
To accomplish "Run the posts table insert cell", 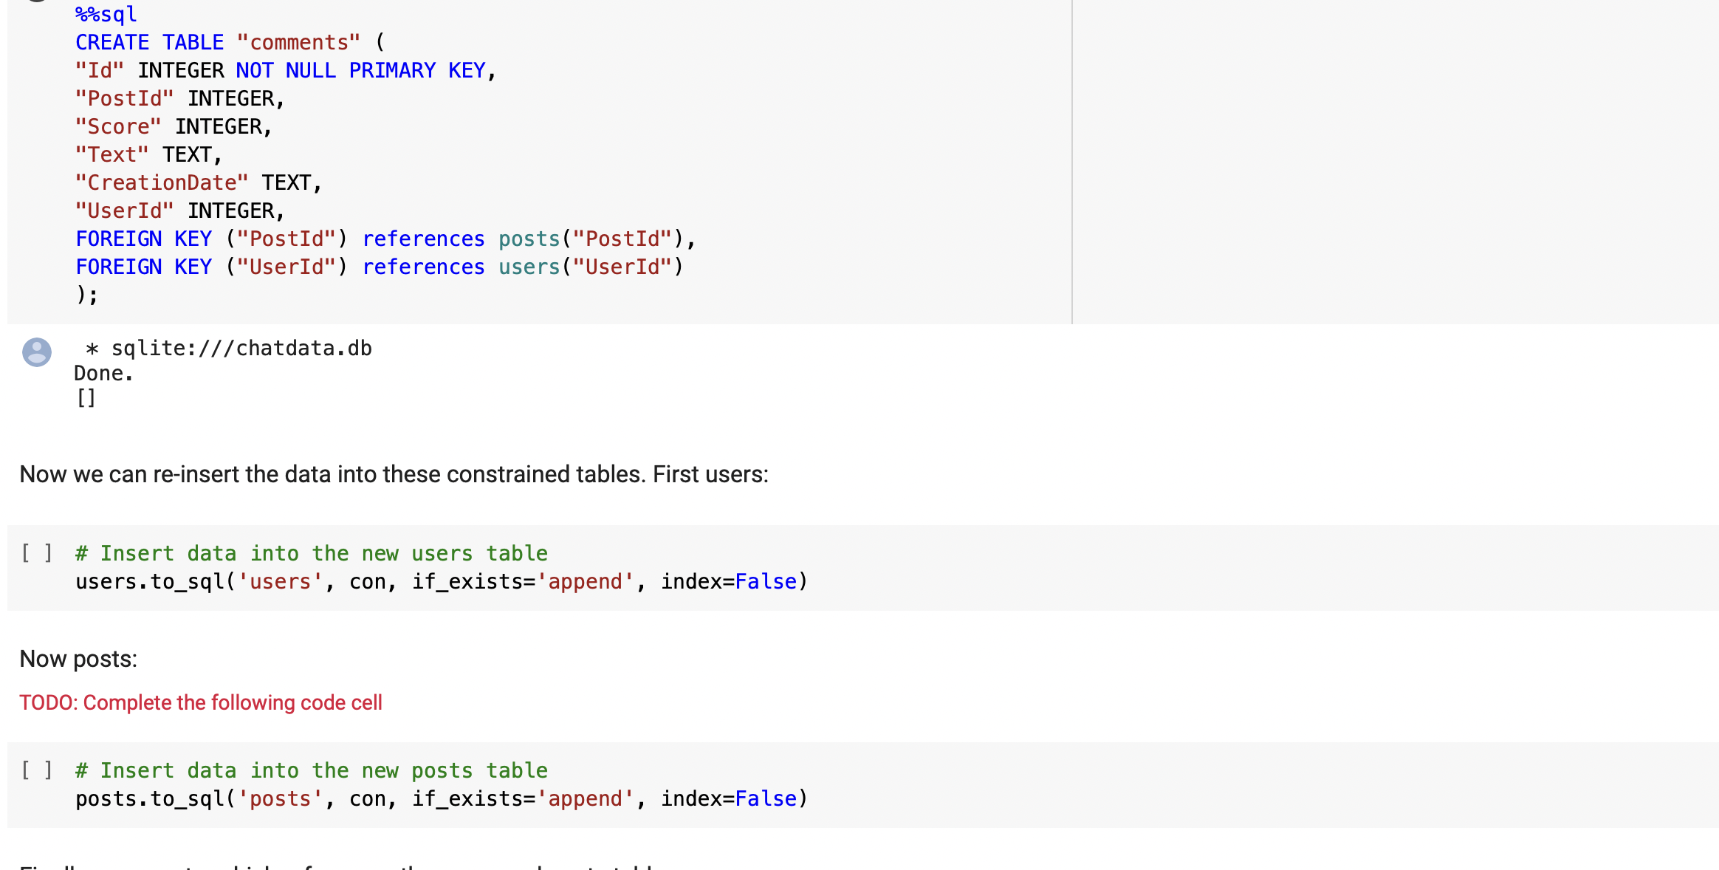I will [x=36, y=770].
